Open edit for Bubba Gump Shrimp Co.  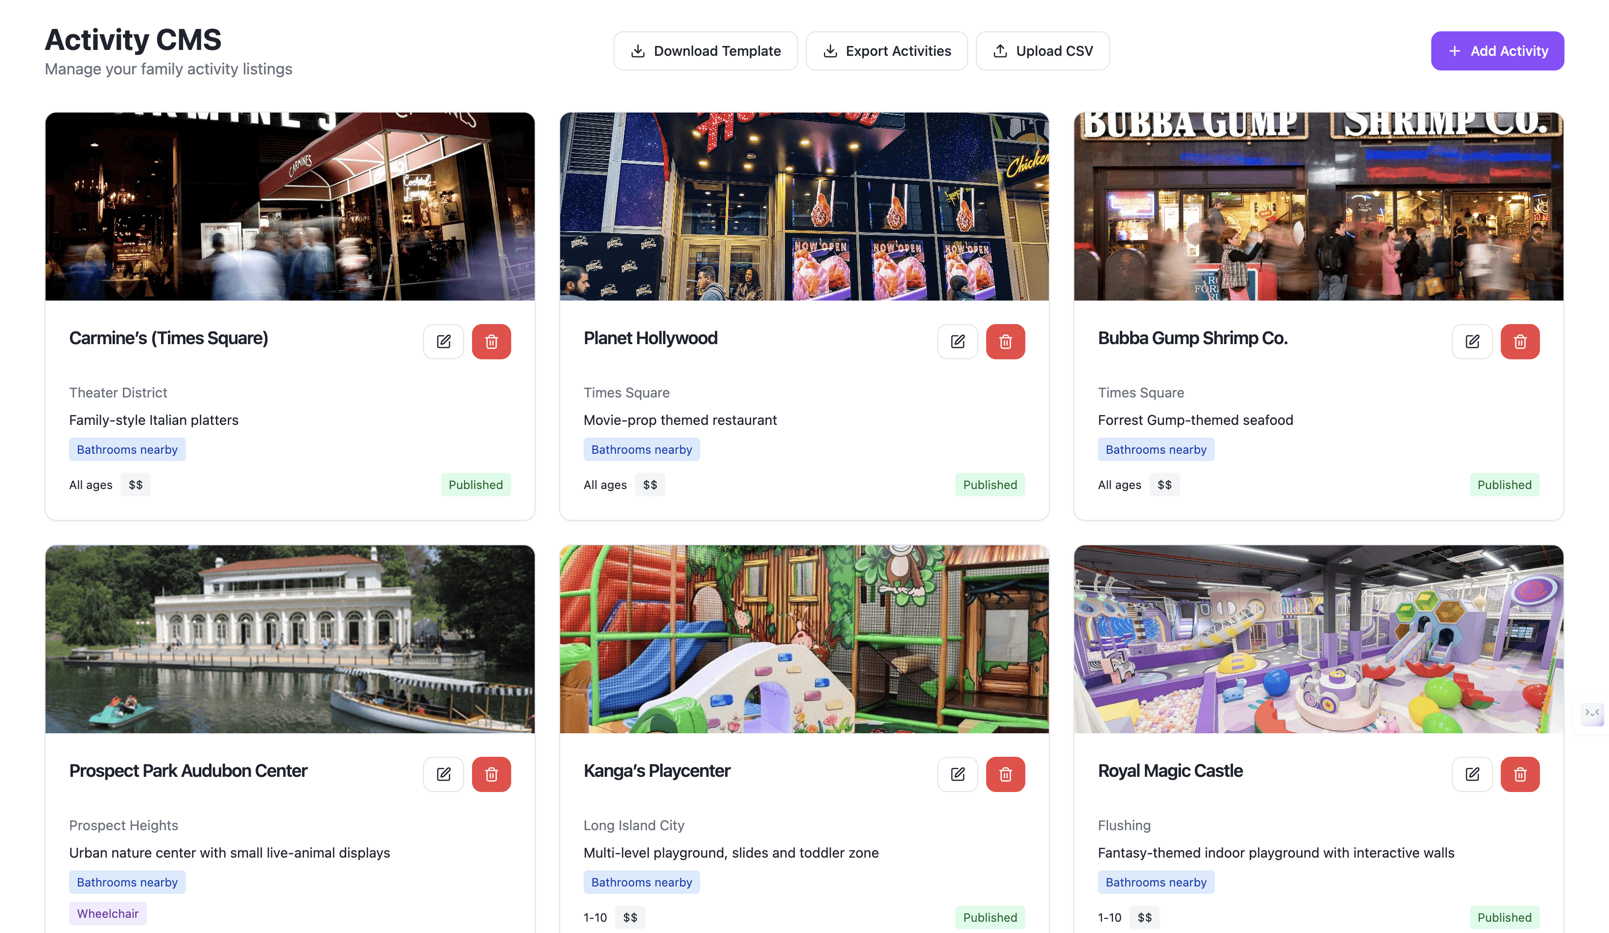tap(1472, 341)
